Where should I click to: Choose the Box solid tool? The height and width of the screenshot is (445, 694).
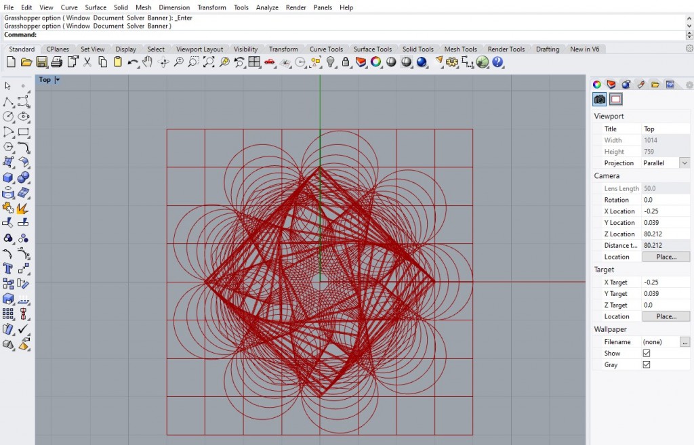[8, 177]
